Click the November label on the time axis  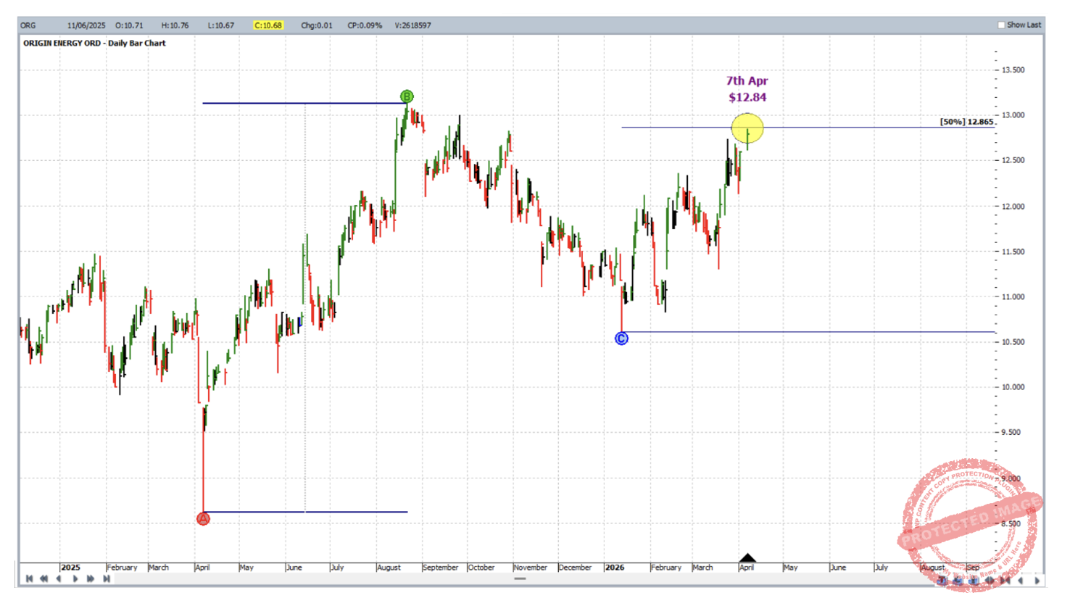531,568
